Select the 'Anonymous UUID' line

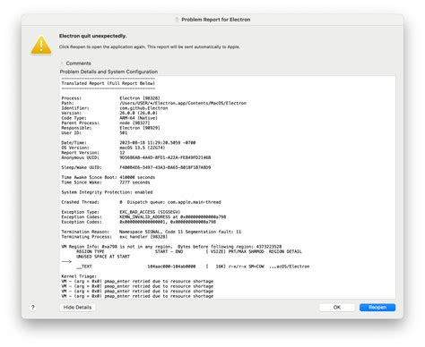coord(136,157)
